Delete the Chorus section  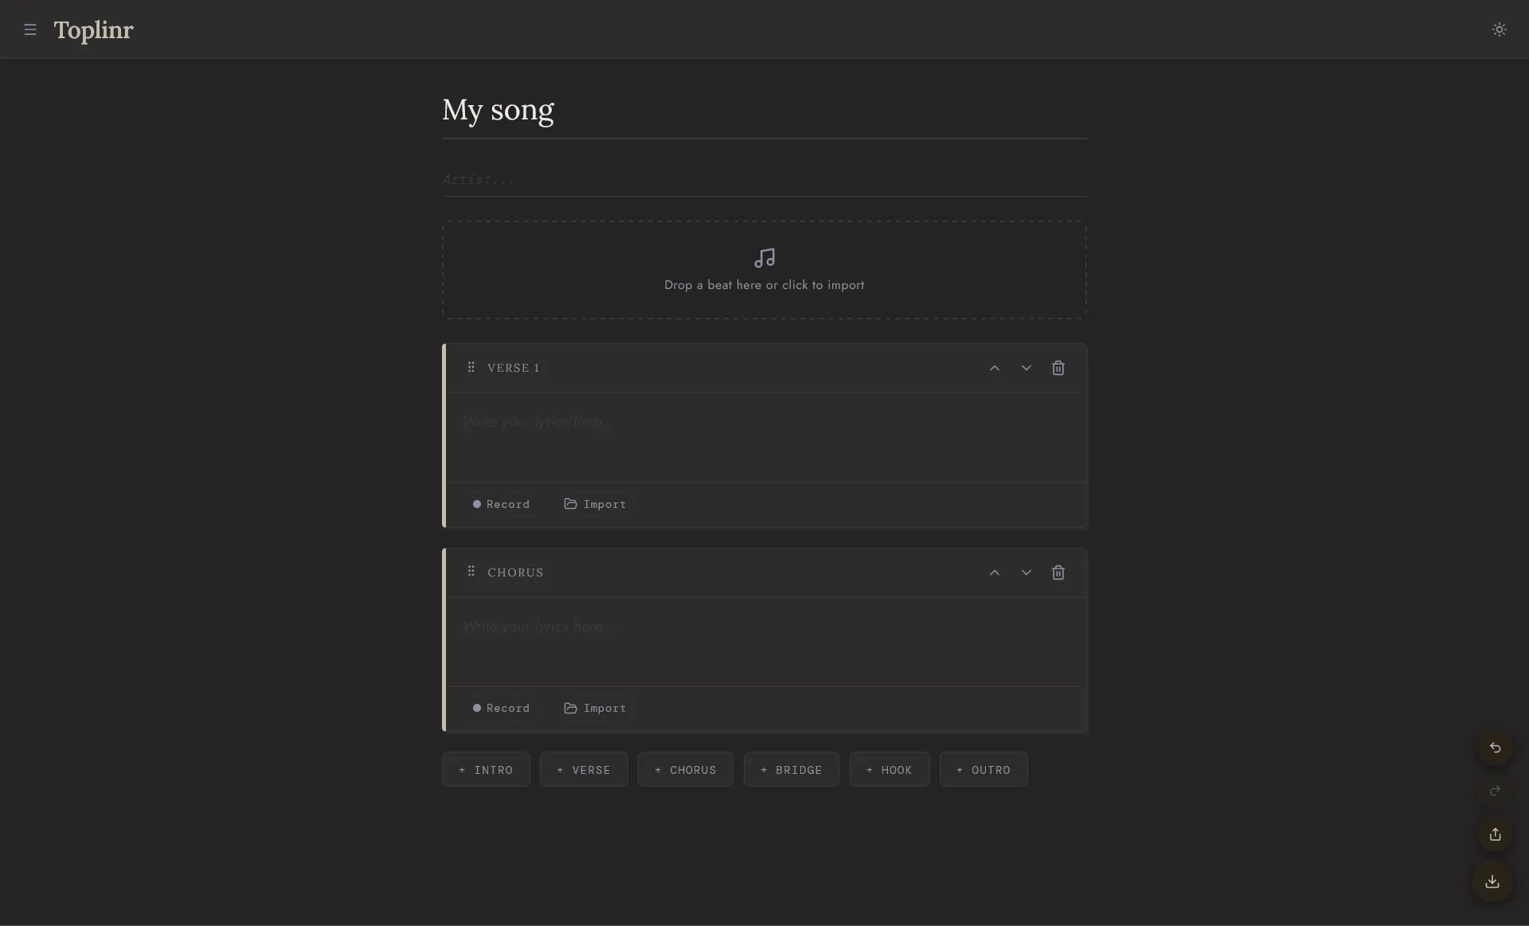coord(1058,572)
